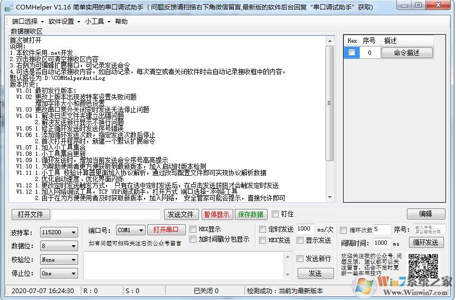Screen dimensions: 456x300
Task: Click the red 暂停显示 button
Action: click(x=216, y=214)
